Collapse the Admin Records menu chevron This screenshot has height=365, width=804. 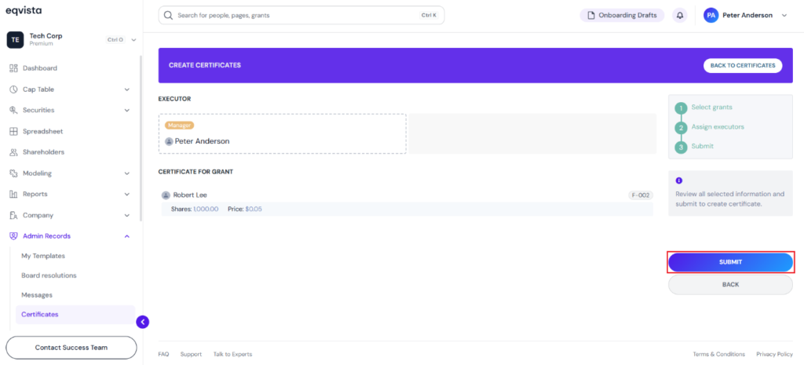(x=127, y=236)
